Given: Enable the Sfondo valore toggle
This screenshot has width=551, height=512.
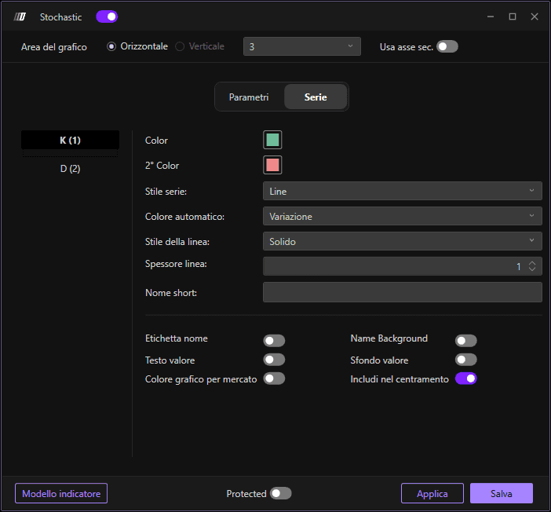Looking at the screenshot, I should click(466, 360).
